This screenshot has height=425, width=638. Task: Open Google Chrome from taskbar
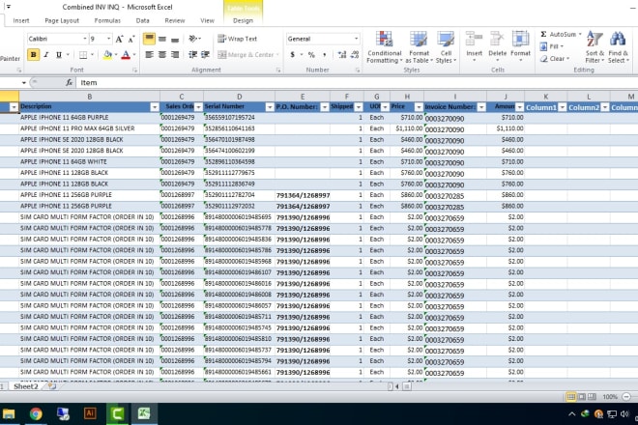click(36, 414)
